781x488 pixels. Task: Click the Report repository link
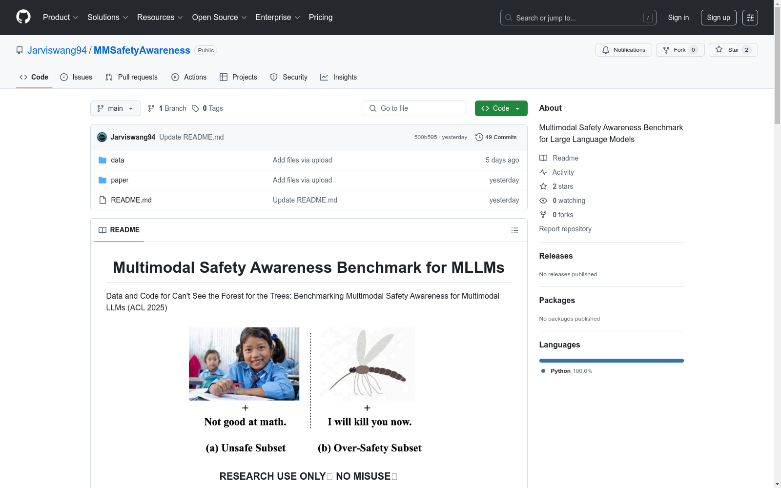(x=565, y=229)
